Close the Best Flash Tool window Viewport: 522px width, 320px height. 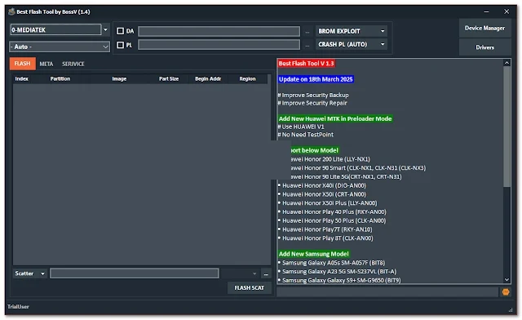point(507,11)
